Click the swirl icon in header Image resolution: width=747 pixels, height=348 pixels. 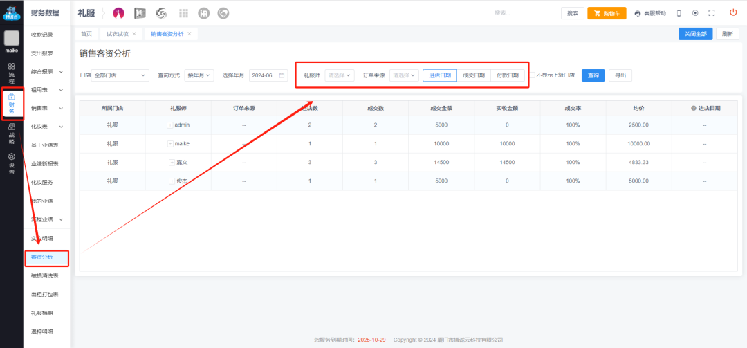click(161, 13)
